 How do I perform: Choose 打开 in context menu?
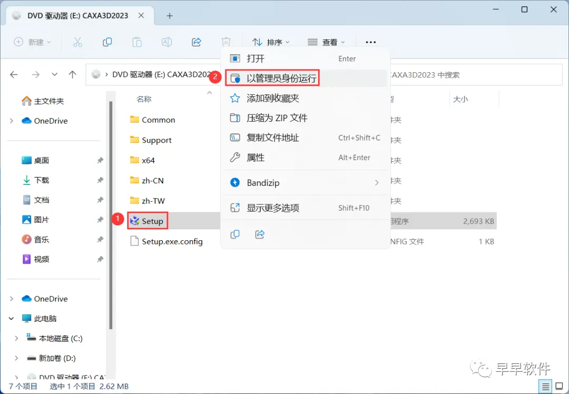coord(306,59)
